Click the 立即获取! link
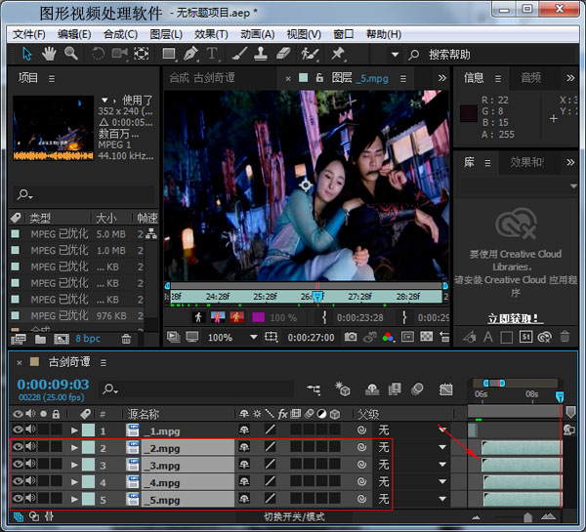This screenshot has height=532, width=586. (514, 318)
